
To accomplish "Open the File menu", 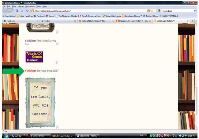I will (4, 6).
